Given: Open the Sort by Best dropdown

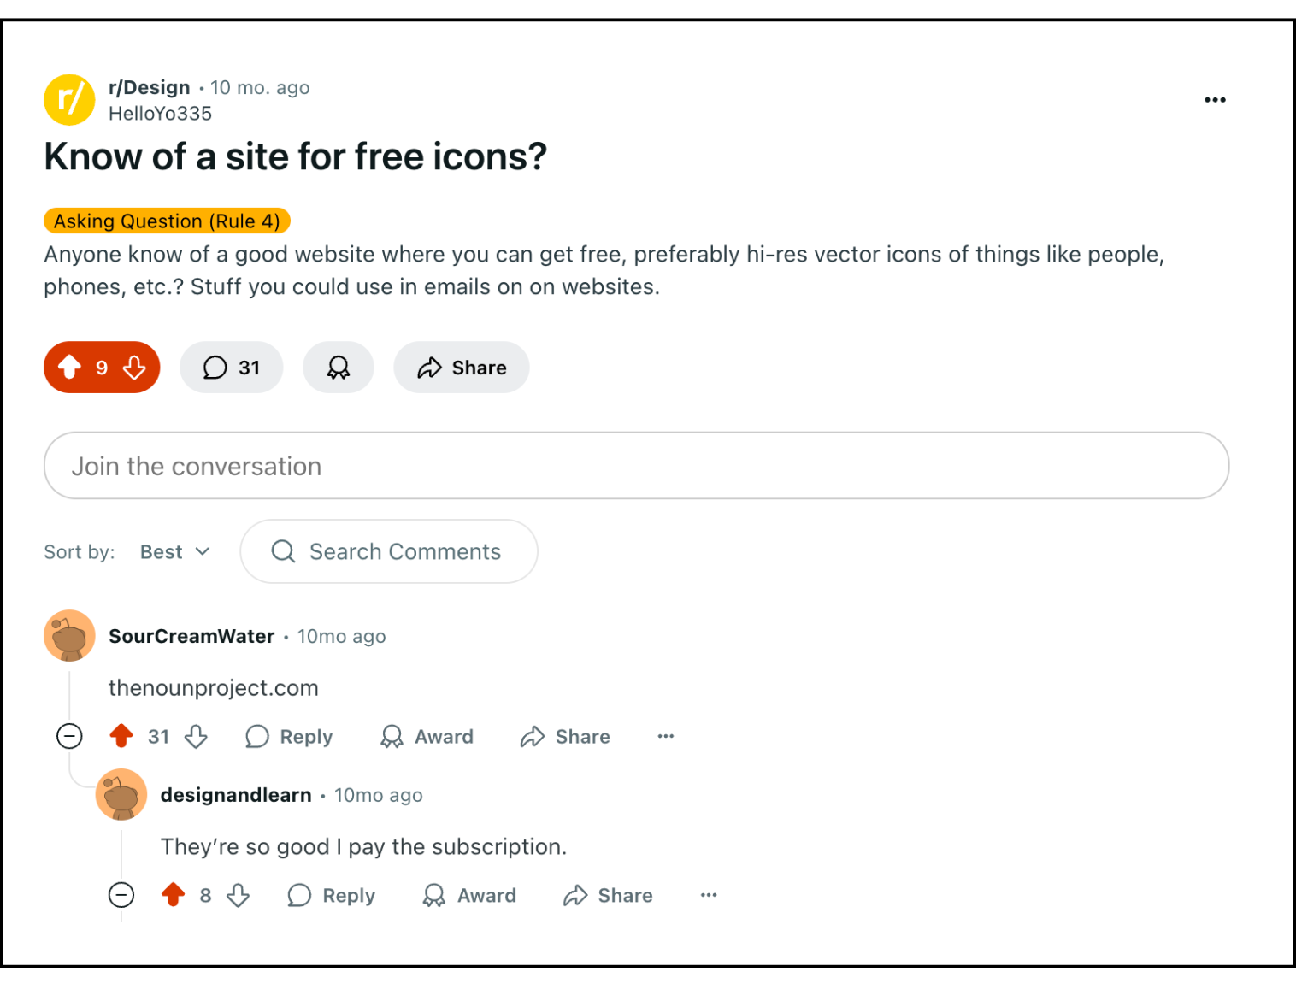Looking at the screenshot, I should point(174,552).
